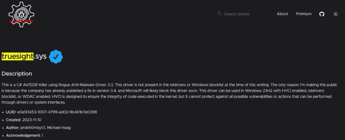Click the UUID value e0e93453-1007-4799
This screenshot has width=345, height=140.
[x=57, y=112]
